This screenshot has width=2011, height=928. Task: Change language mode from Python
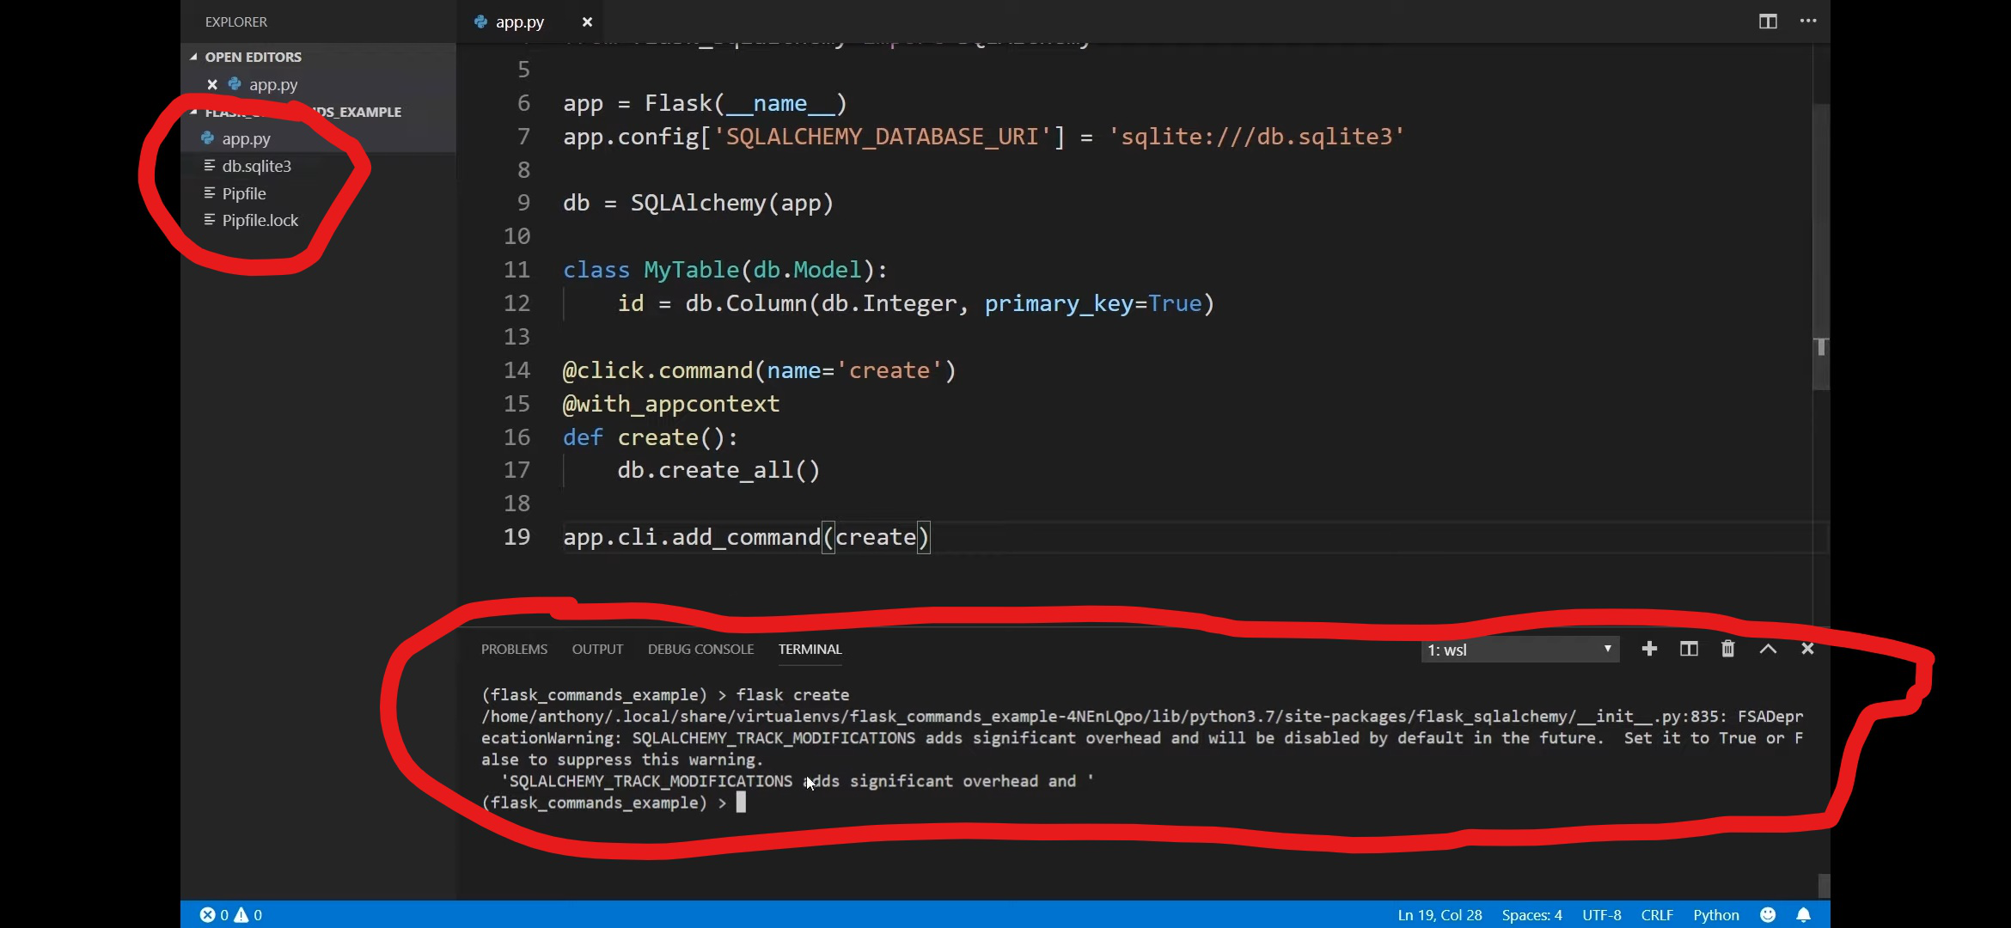tap(1715, 915)
